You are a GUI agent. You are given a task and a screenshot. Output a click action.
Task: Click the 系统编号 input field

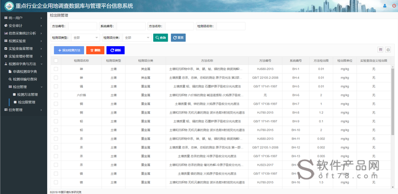(131, 26)
